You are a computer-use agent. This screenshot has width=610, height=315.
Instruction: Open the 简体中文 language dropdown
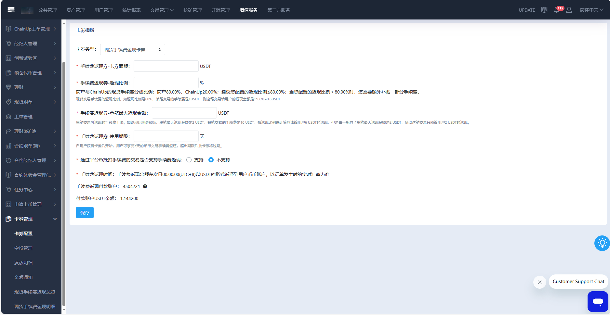(x=591, y=10)
